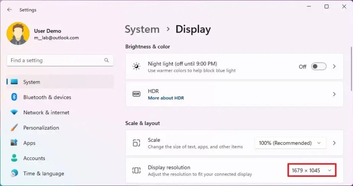Screen dimensions: 353x186
Task: Open Bluetooth & devices settings
Action: (x=60, y=97)
